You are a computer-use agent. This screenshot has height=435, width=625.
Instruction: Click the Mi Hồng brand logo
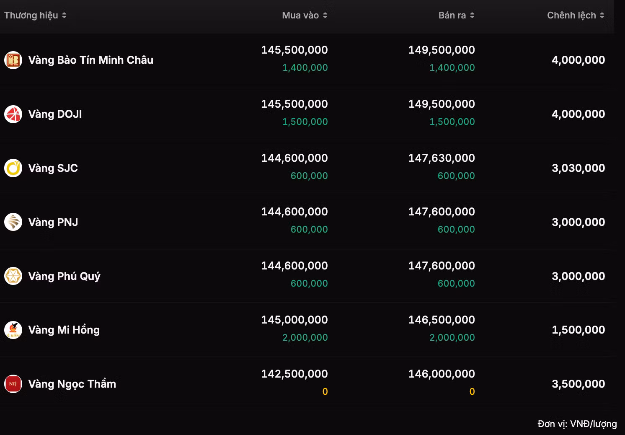tap(13, 330)
